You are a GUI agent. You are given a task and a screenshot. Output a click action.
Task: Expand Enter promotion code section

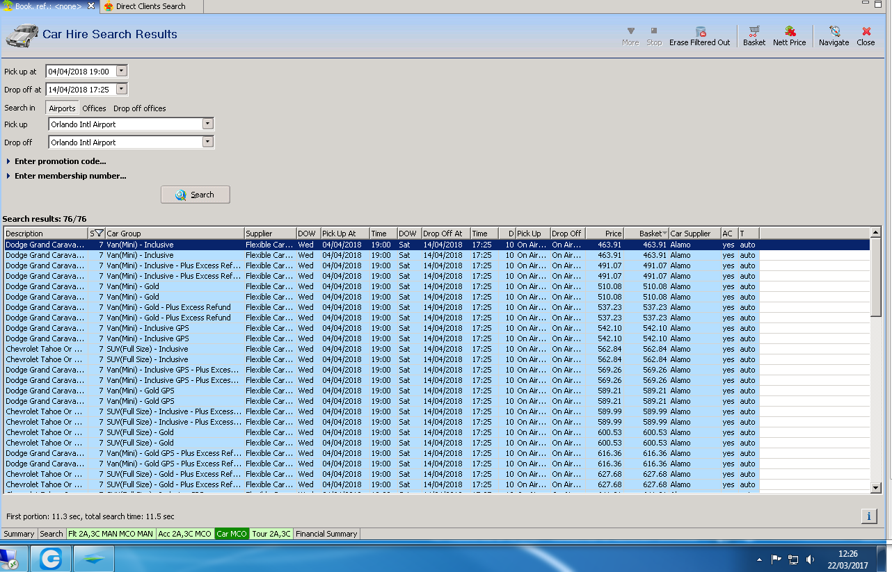(x=8, y=161)
